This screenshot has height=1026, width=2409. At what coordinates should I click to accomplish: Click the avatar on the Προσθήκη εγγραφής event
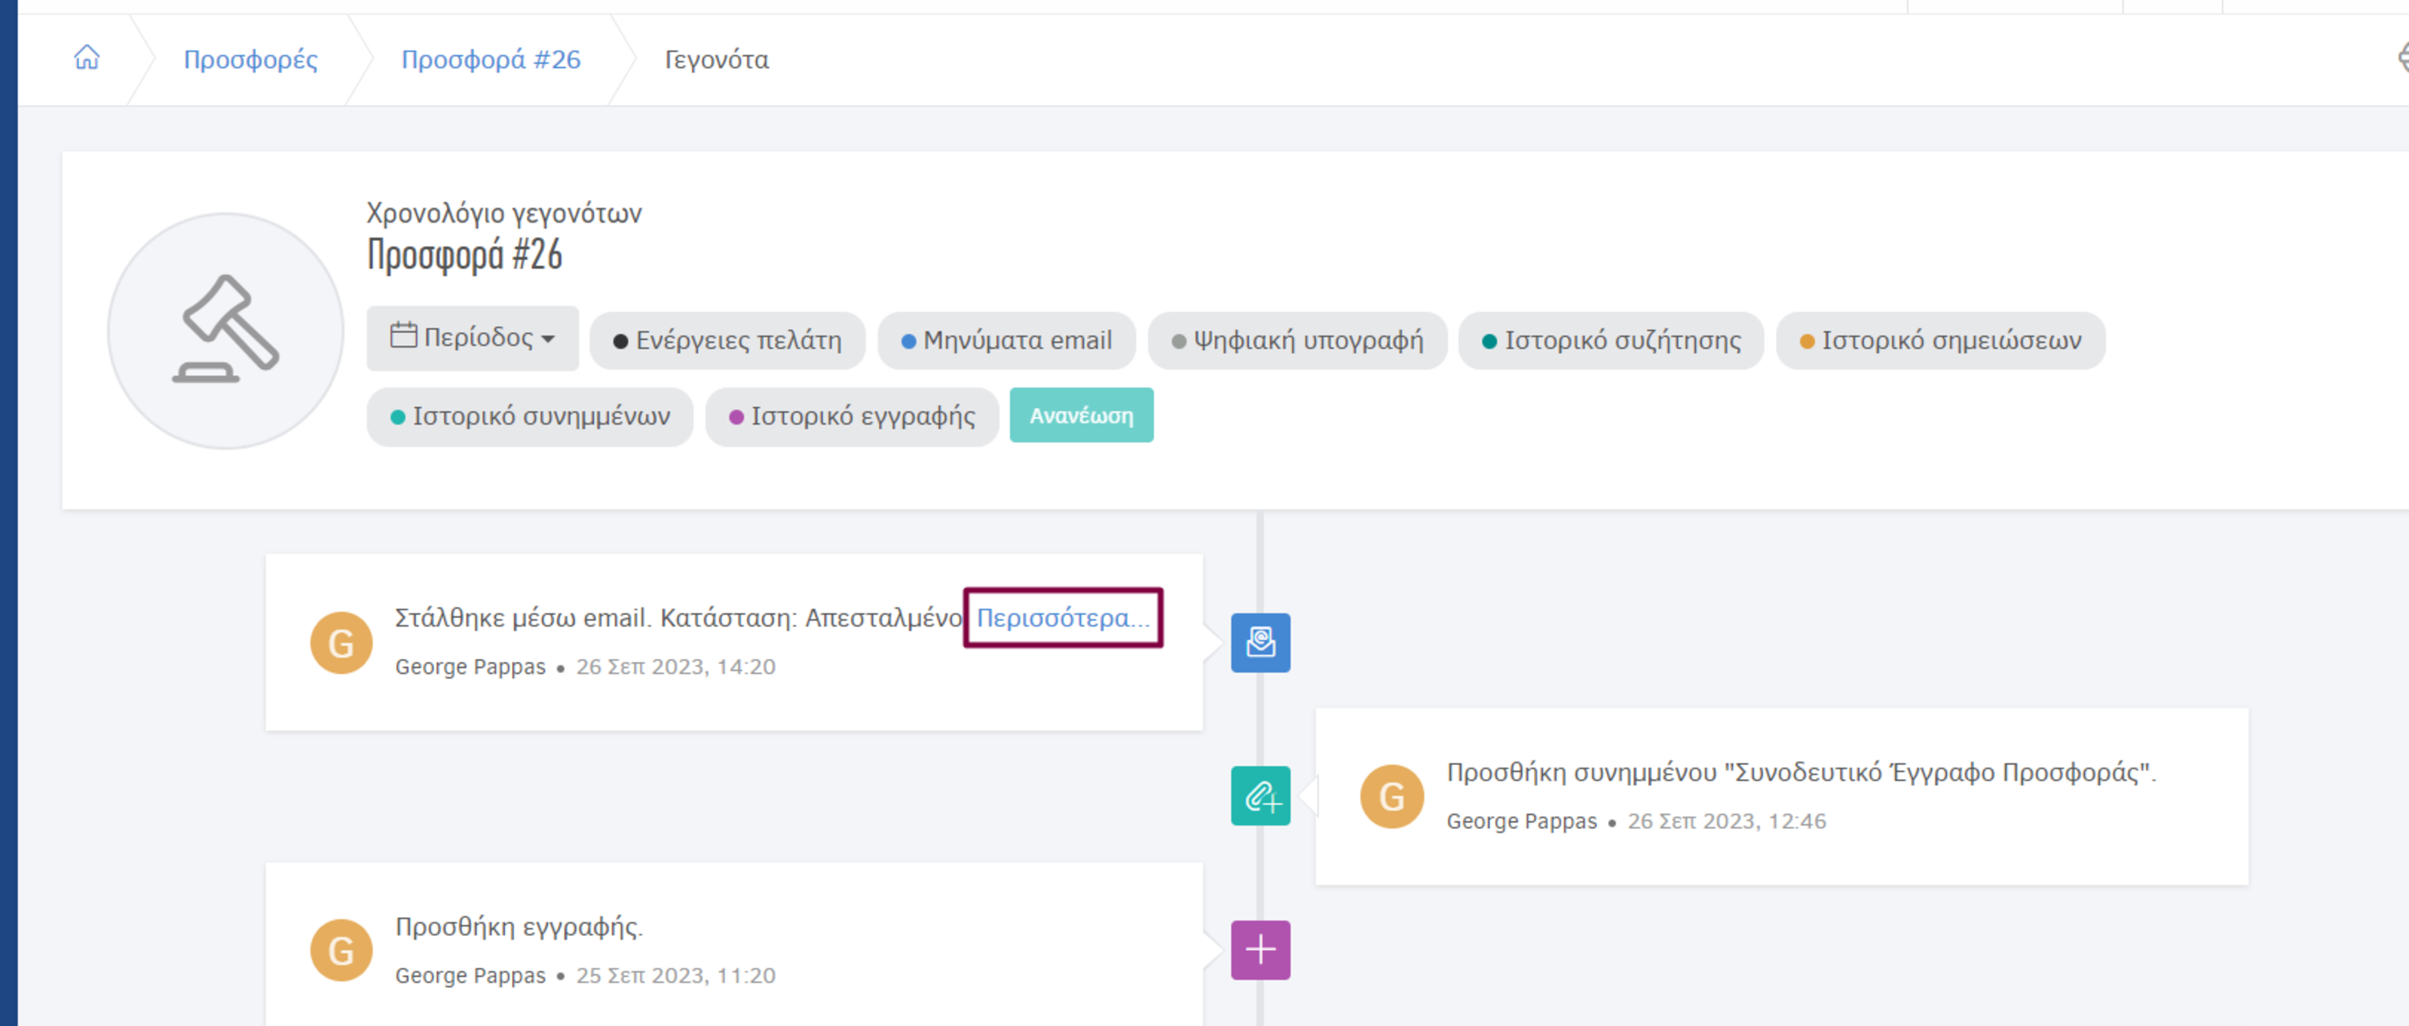pos(342,950)
